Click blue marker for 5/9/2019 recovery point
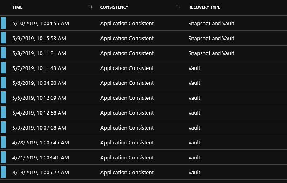The width and height of the screenshot is (287, 183). click(3, 38)
